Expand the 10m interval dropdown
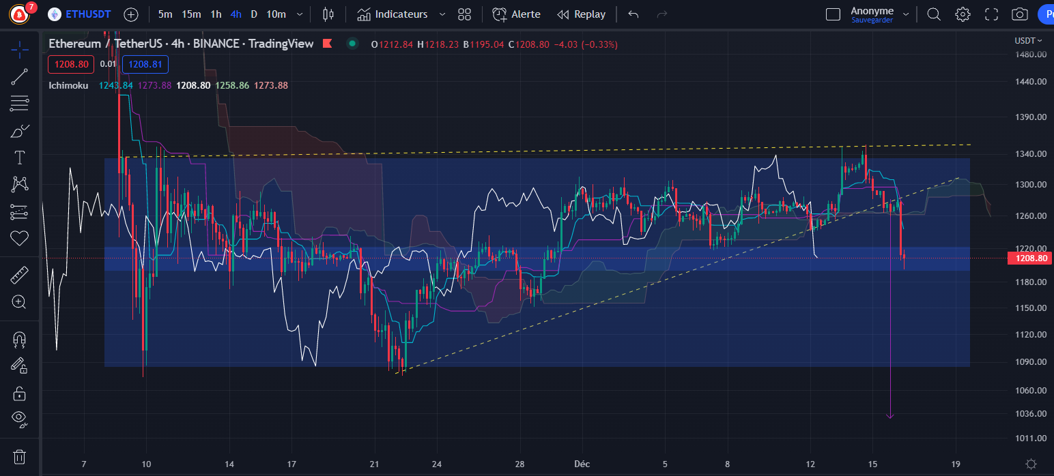 298,14
